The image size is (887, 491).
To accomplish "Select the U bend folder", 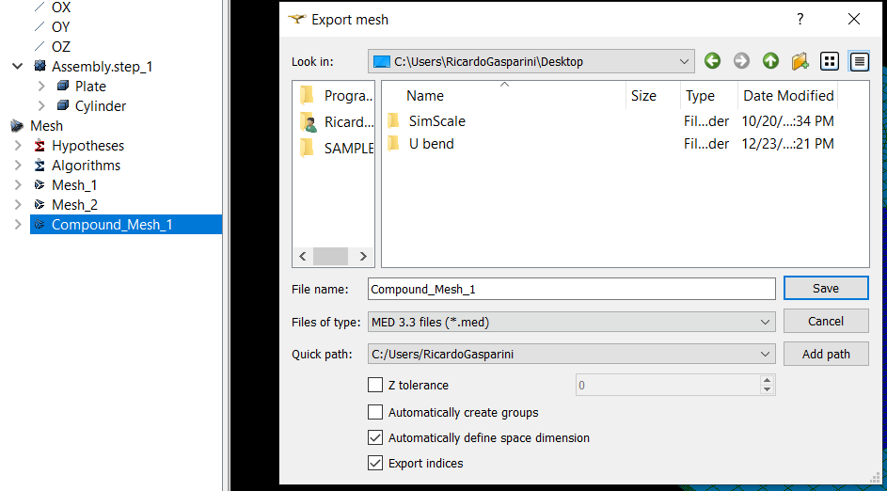I will tap(431, 144).
